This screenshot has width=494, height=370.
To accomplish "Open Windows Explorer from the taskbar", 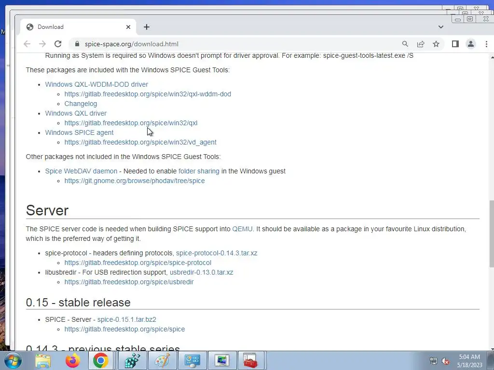I will coord(43,360).
